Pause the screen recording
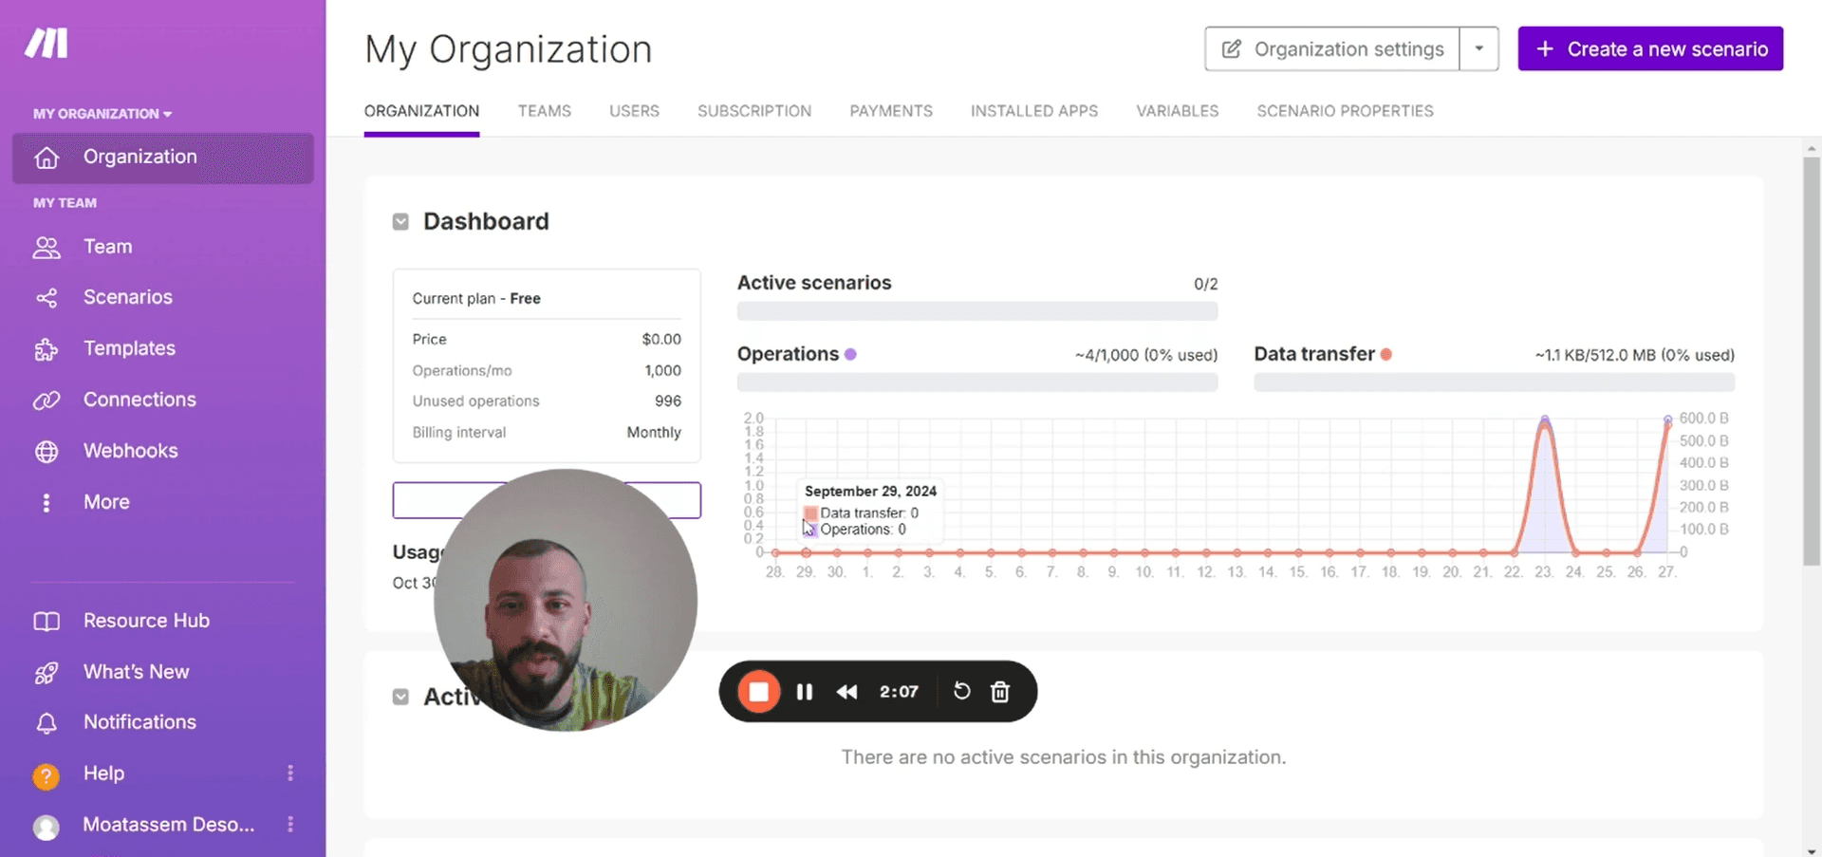Image resolution: width=1822 pixels, height=857 pixels. point(805,692)
